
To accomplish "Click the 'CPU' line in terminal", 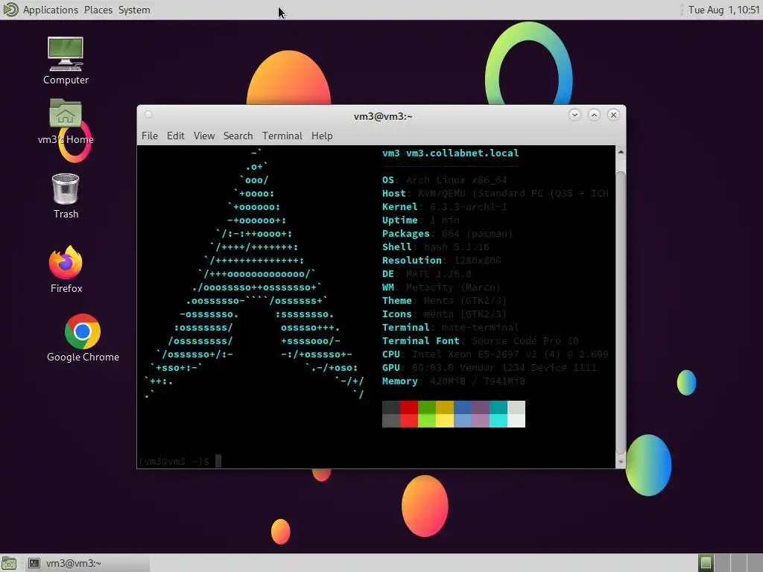I will (496, 355).
